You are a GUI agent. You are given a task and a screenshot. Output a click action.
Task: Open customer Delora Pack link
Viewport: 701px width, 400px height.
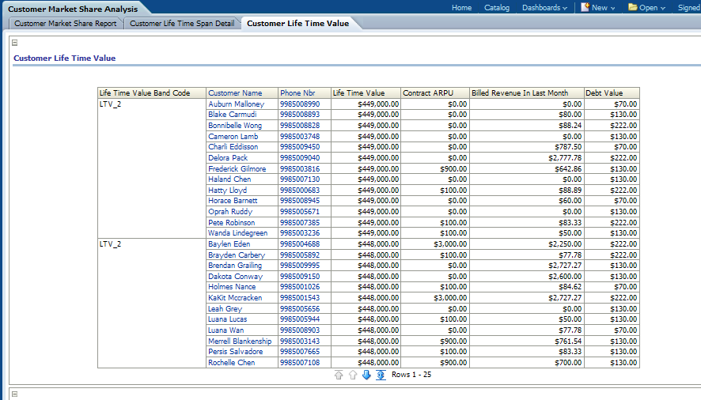click(228, 158)
